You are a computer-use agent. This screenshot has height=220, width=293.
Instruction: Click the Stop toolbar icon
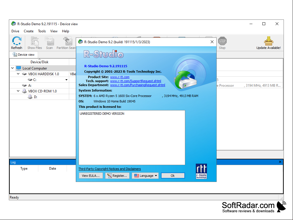[222, 41]
